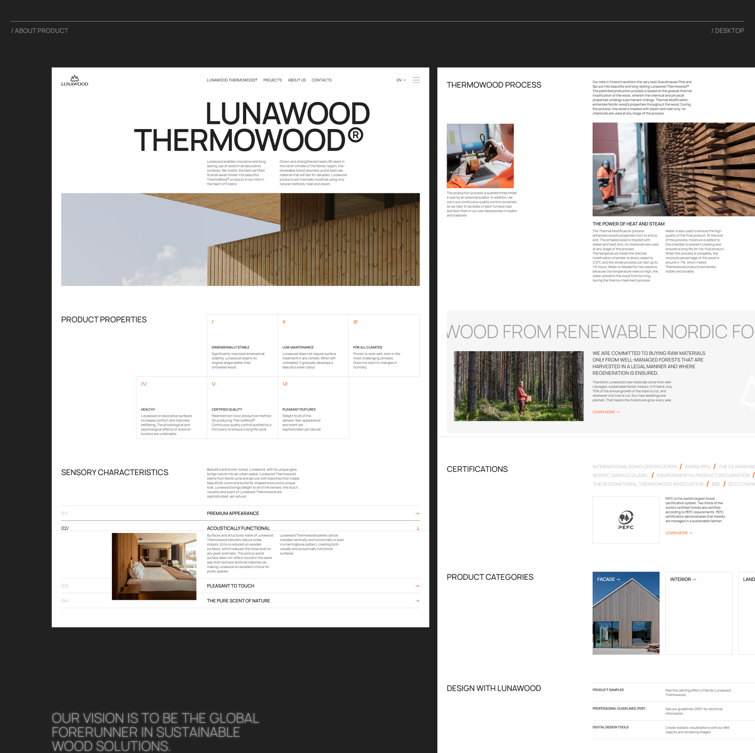The width and height of the screenshot is (755, 753).
Task: Click arrow icon on Pleasant to Touch row
Action: click(417, 586)
